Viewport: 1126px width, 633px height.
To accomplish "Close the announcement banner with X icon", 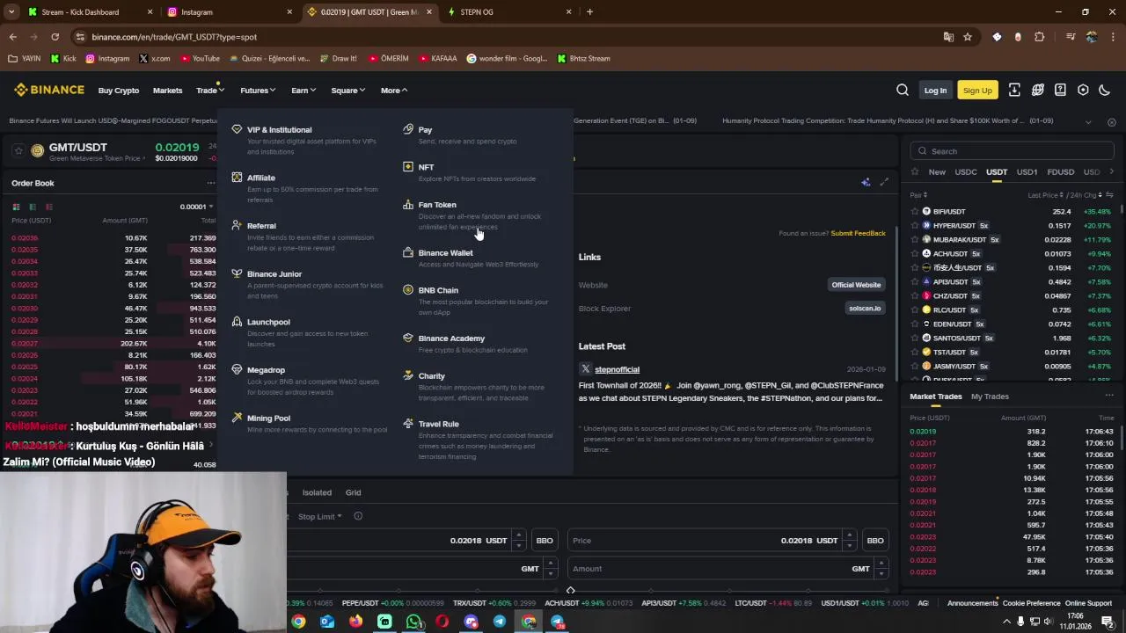I will click(1112, 121).
